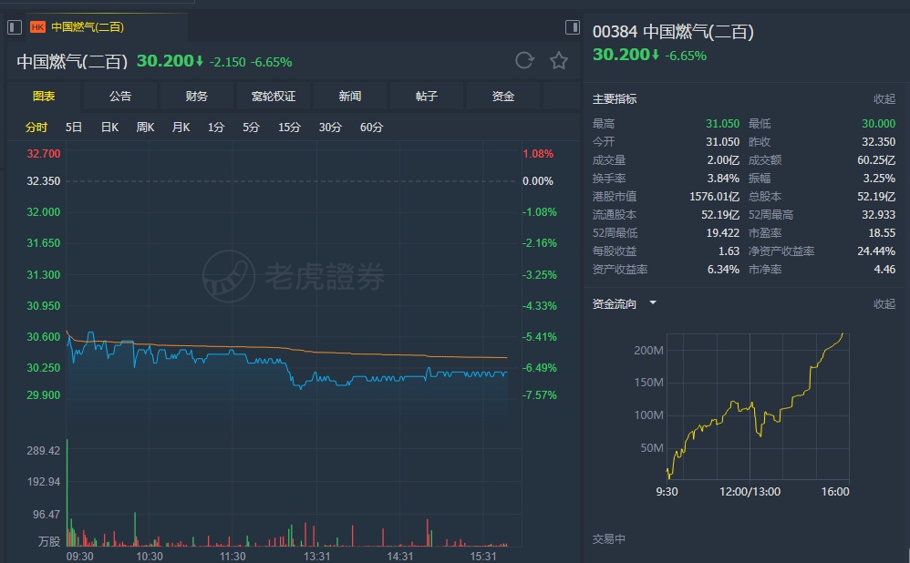The width and height of the screenshot is (910, 563).
Task: Switch to the 公告 tab
Action: coord(120,97)
